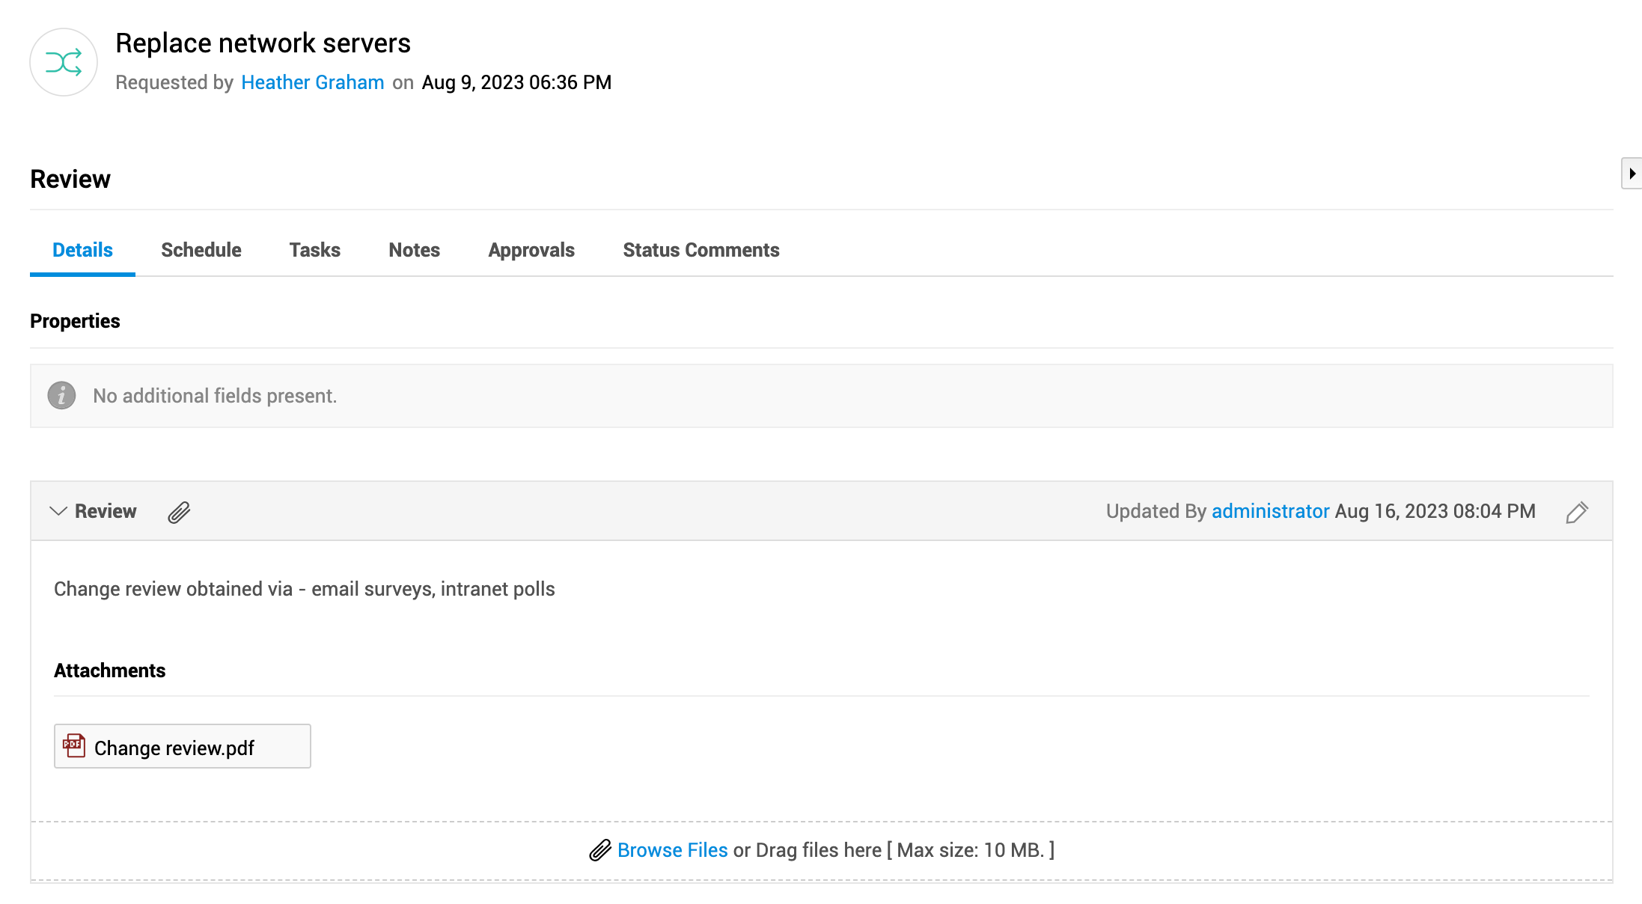Collapse the Review section chevron
This screenshot has height=904, width=1642.
[58, 511]
